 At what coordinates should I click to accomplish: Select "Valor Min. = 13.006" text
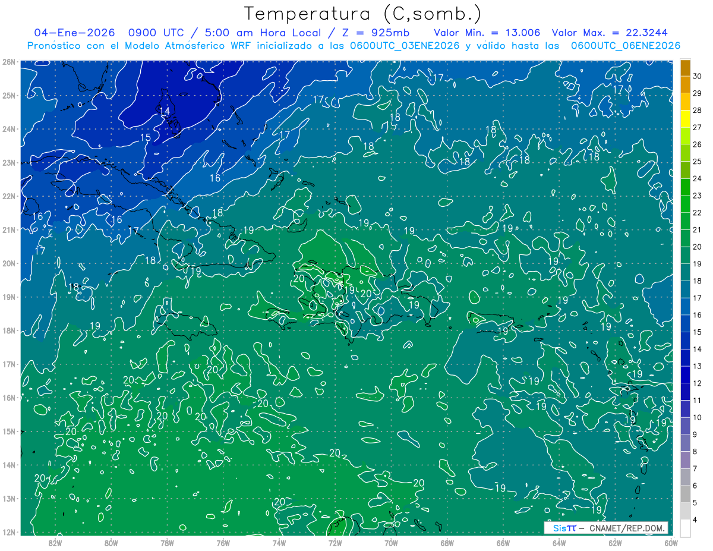coord(487,33)
